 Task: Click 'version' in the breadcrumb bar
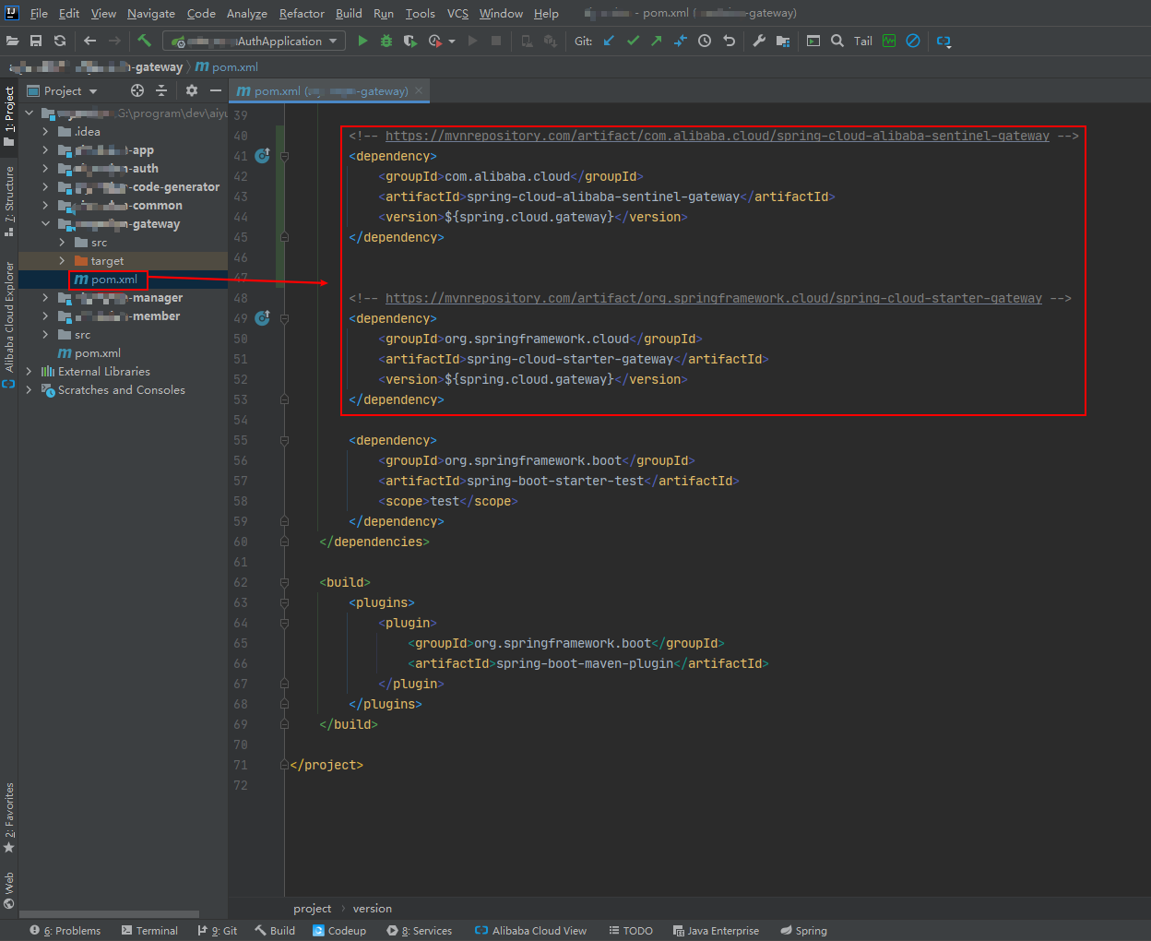[372, 908]
